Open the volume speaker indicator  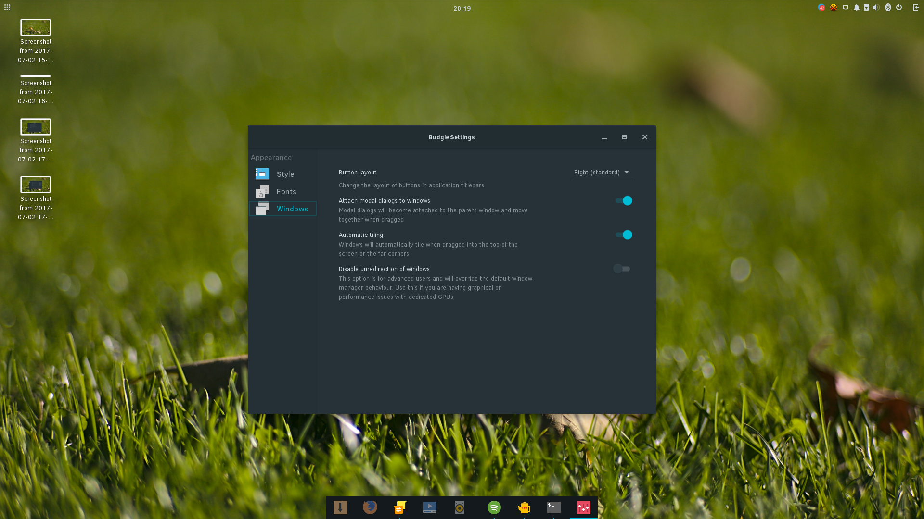[876, 7]
